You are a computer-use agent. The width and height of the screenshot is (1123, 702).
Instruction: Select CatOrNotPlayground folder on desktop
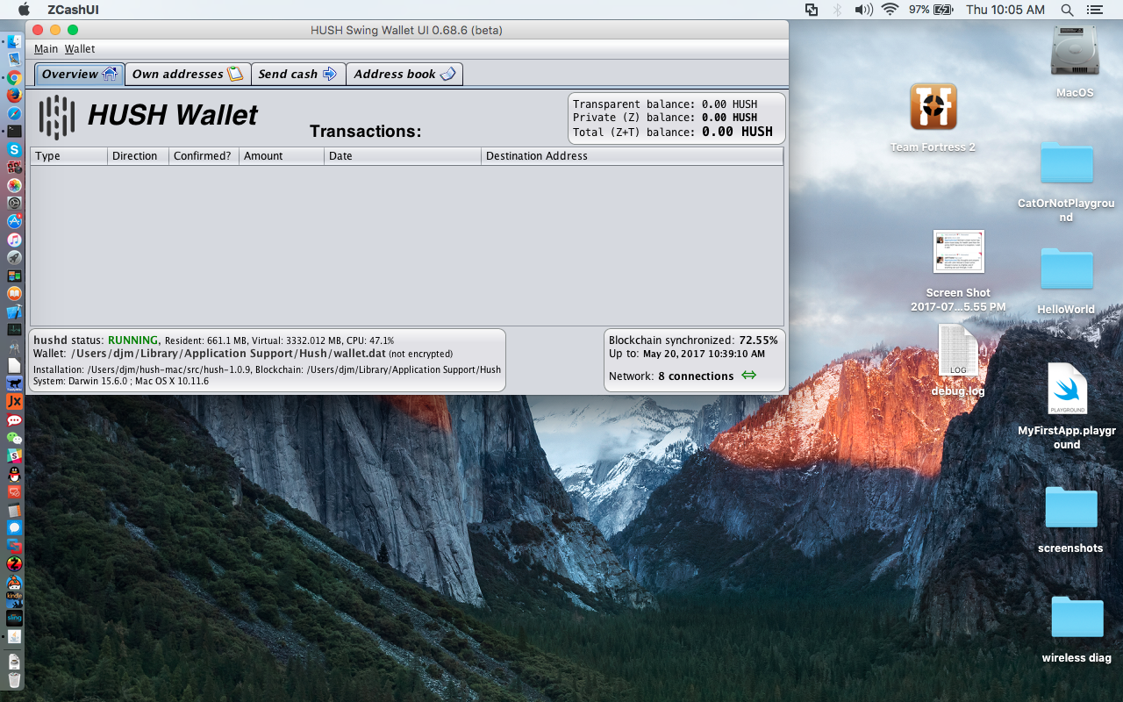1067,162
